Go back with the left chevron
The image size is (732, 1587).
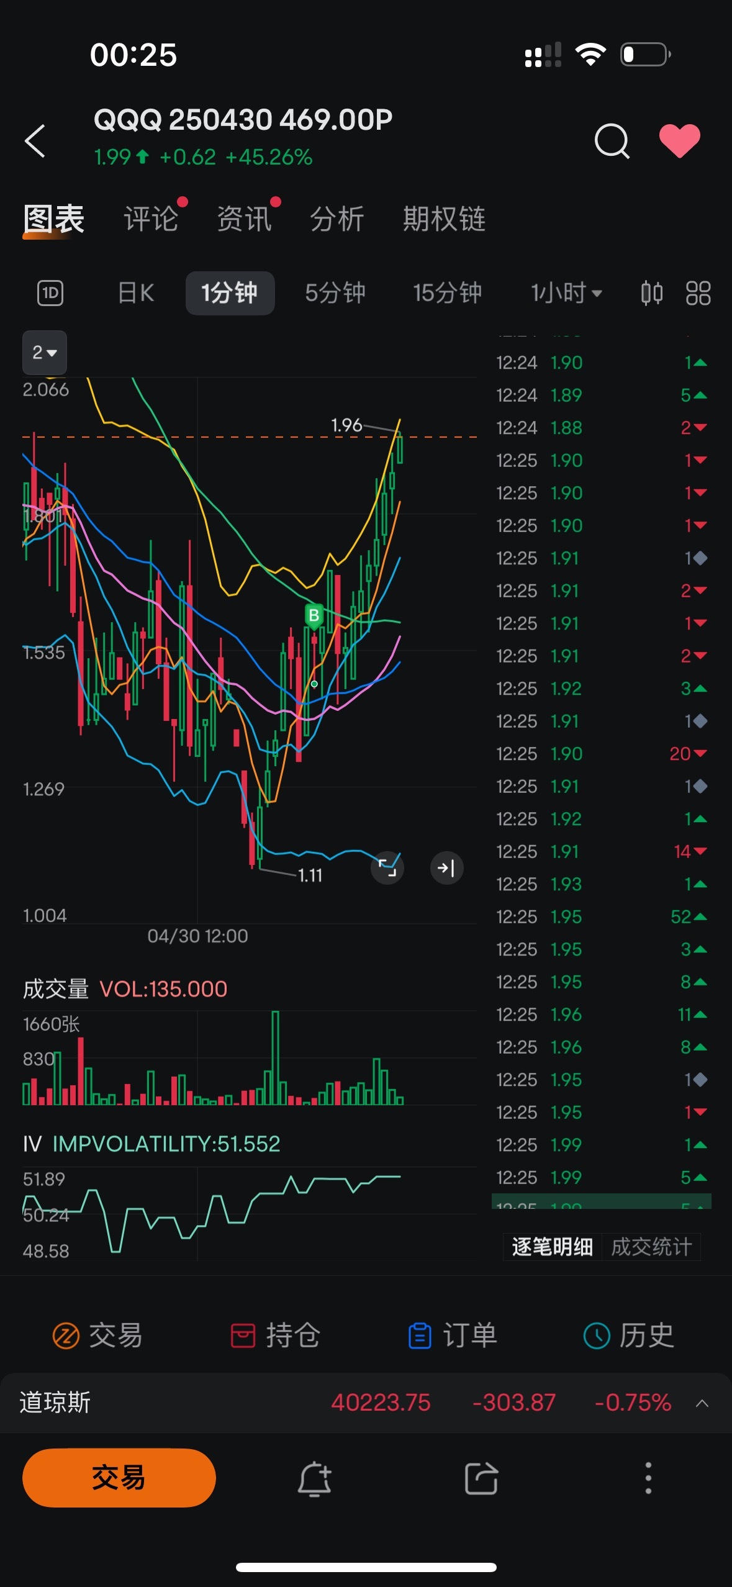pos(35,141)
